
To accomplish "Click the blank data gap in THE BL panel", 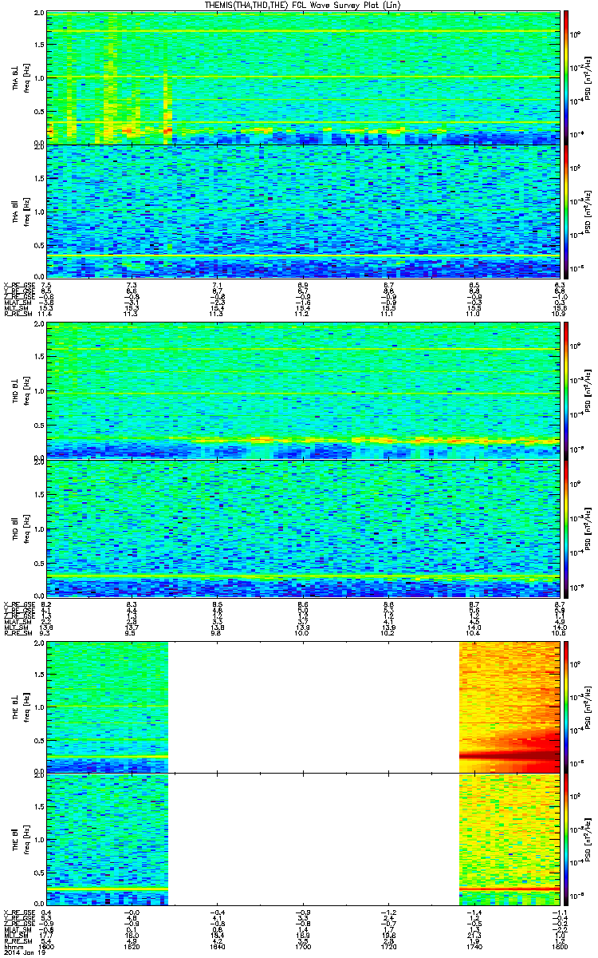I will [x=314, y=707].
